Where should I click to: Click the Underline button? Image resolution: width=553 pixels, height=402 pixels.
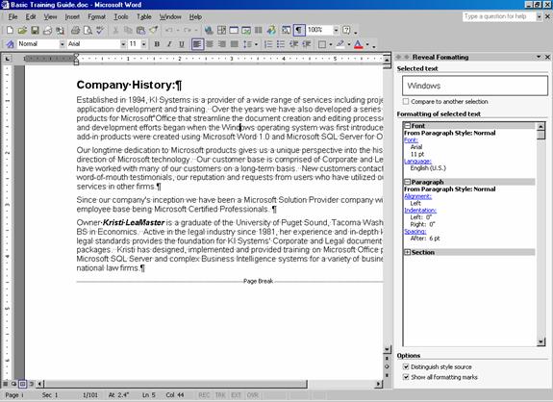pyautogui.click(x=181, y=44)
